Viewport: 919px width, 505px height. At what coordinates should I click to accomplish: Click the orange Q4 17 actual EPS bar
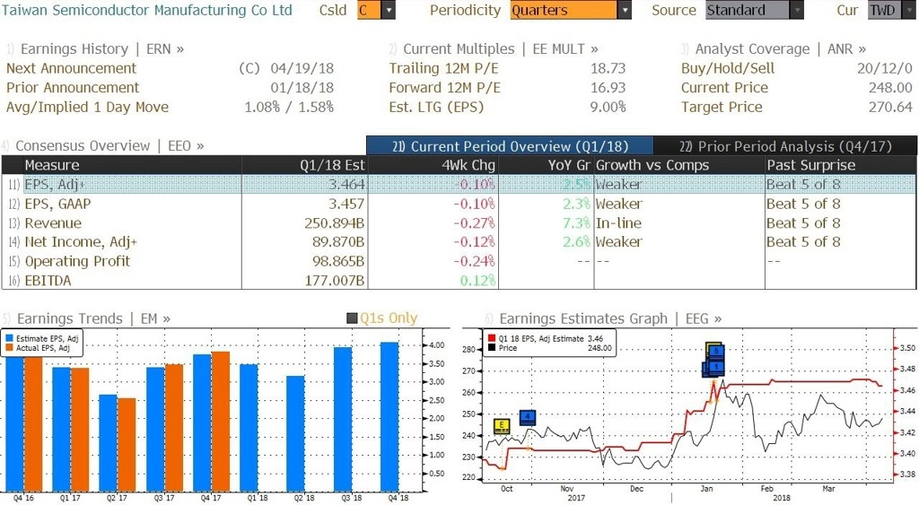click(221, 422)
